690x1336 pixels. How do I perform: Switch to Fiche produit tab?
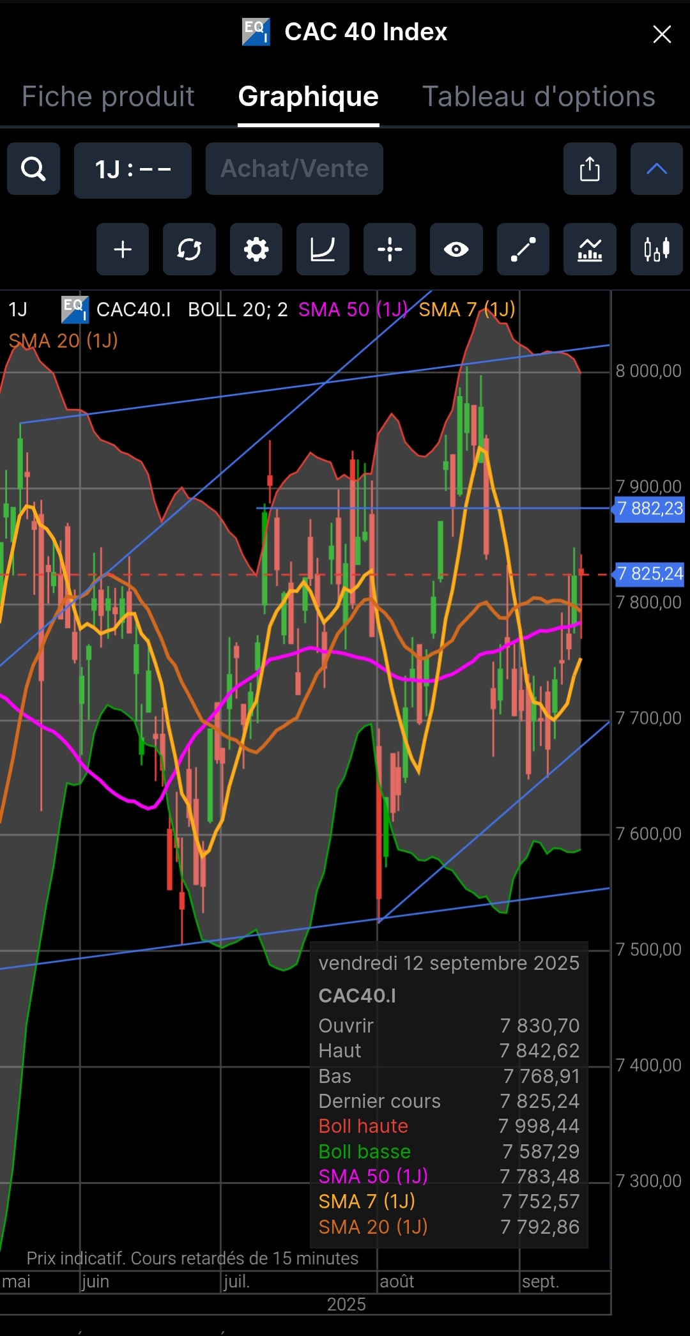coord(108,96)
